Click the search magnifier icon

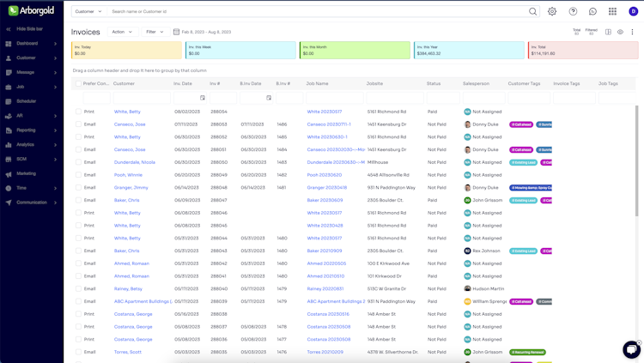click(532, 11)
